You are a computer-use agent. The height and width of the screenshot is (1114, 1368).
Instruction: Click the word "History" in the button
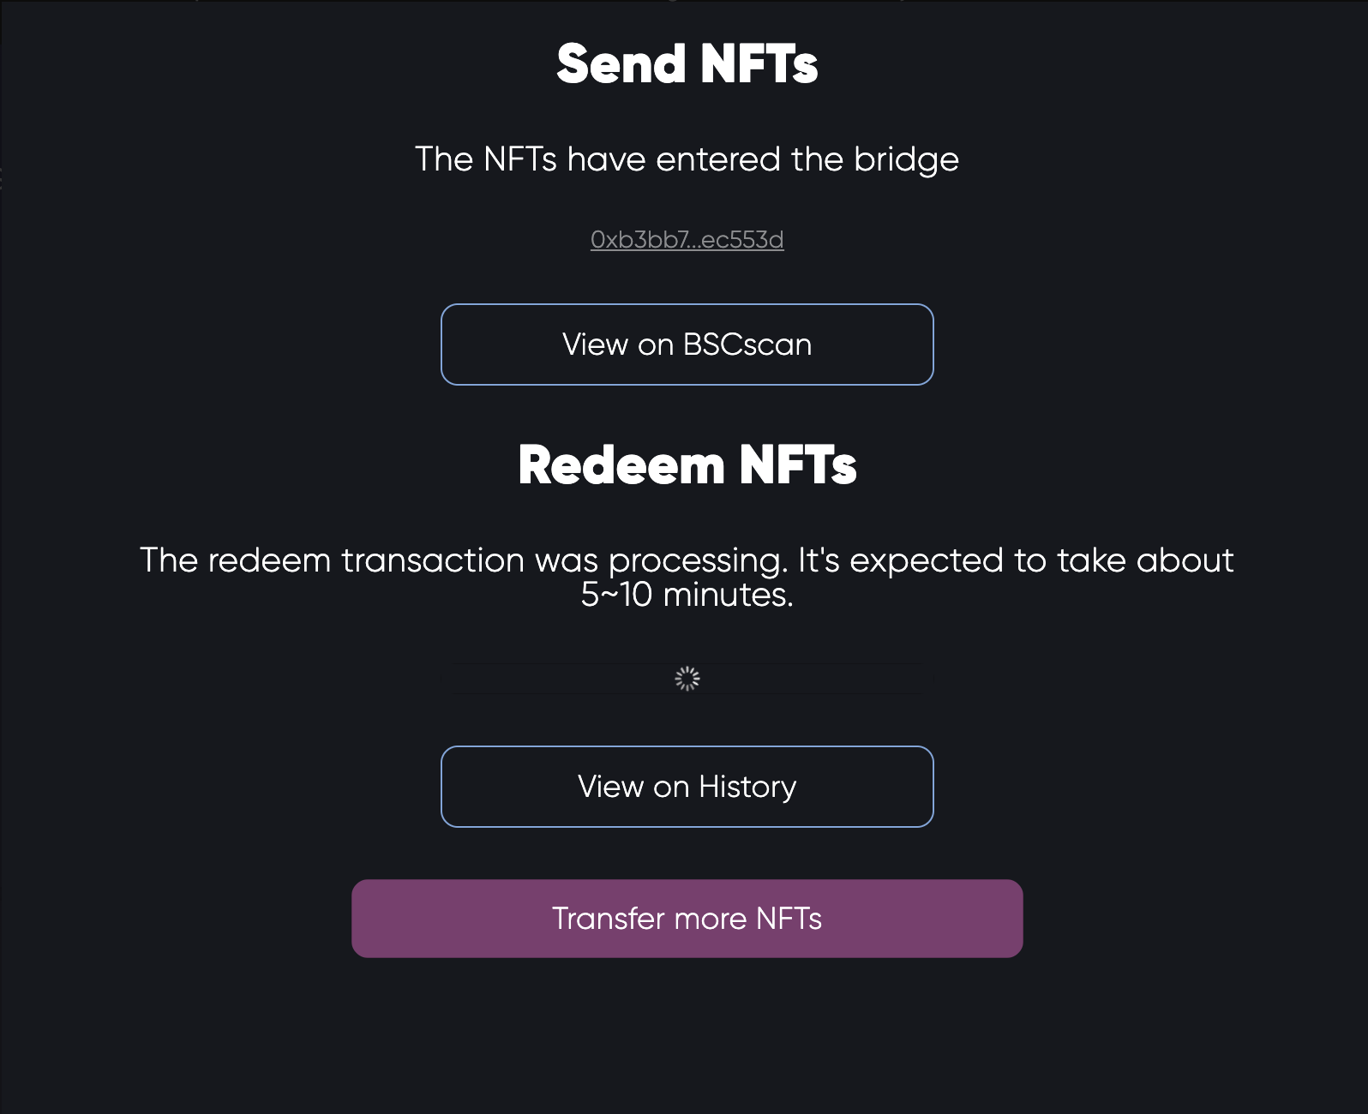747,787
